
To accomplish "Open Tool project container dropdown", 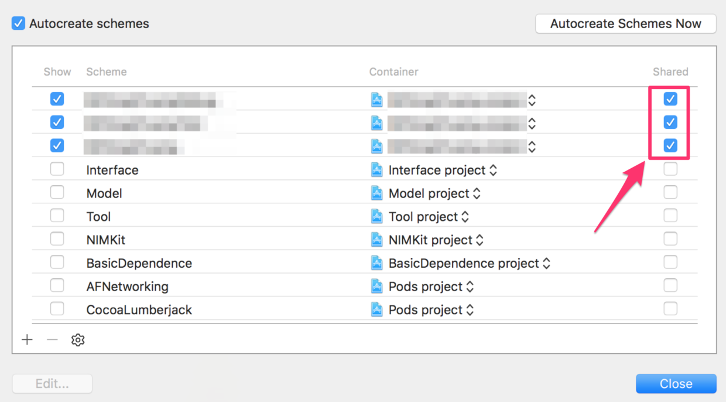I will pyautogui.click(x=465, y=217).
